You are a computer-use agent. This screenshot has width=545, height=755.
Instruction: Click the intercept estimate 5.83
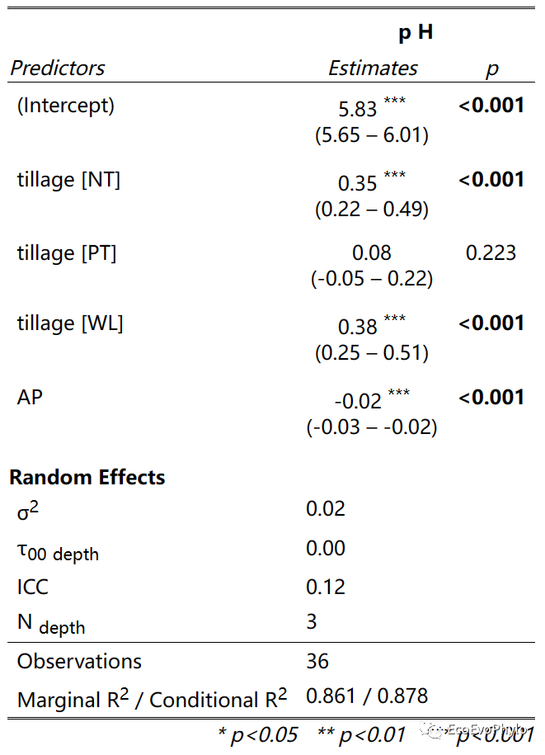pyautogui.click(x=358, y=110)
